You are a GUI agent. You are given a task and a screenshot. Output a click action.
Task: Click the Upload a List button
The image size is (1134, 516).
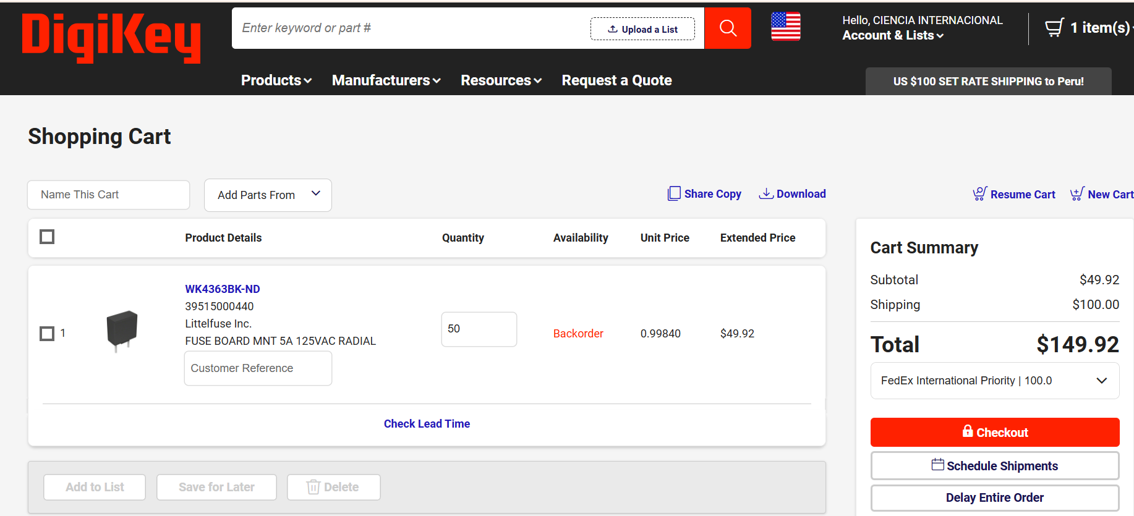642,29
